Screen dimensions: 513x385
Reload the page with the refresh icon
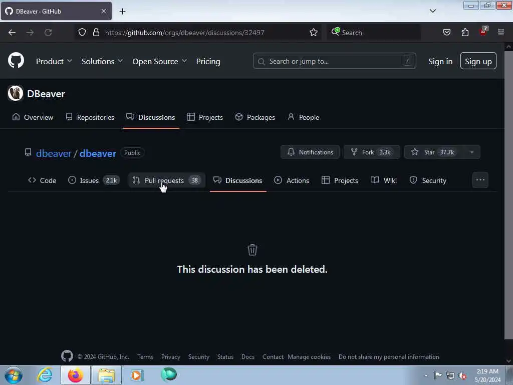48,33
